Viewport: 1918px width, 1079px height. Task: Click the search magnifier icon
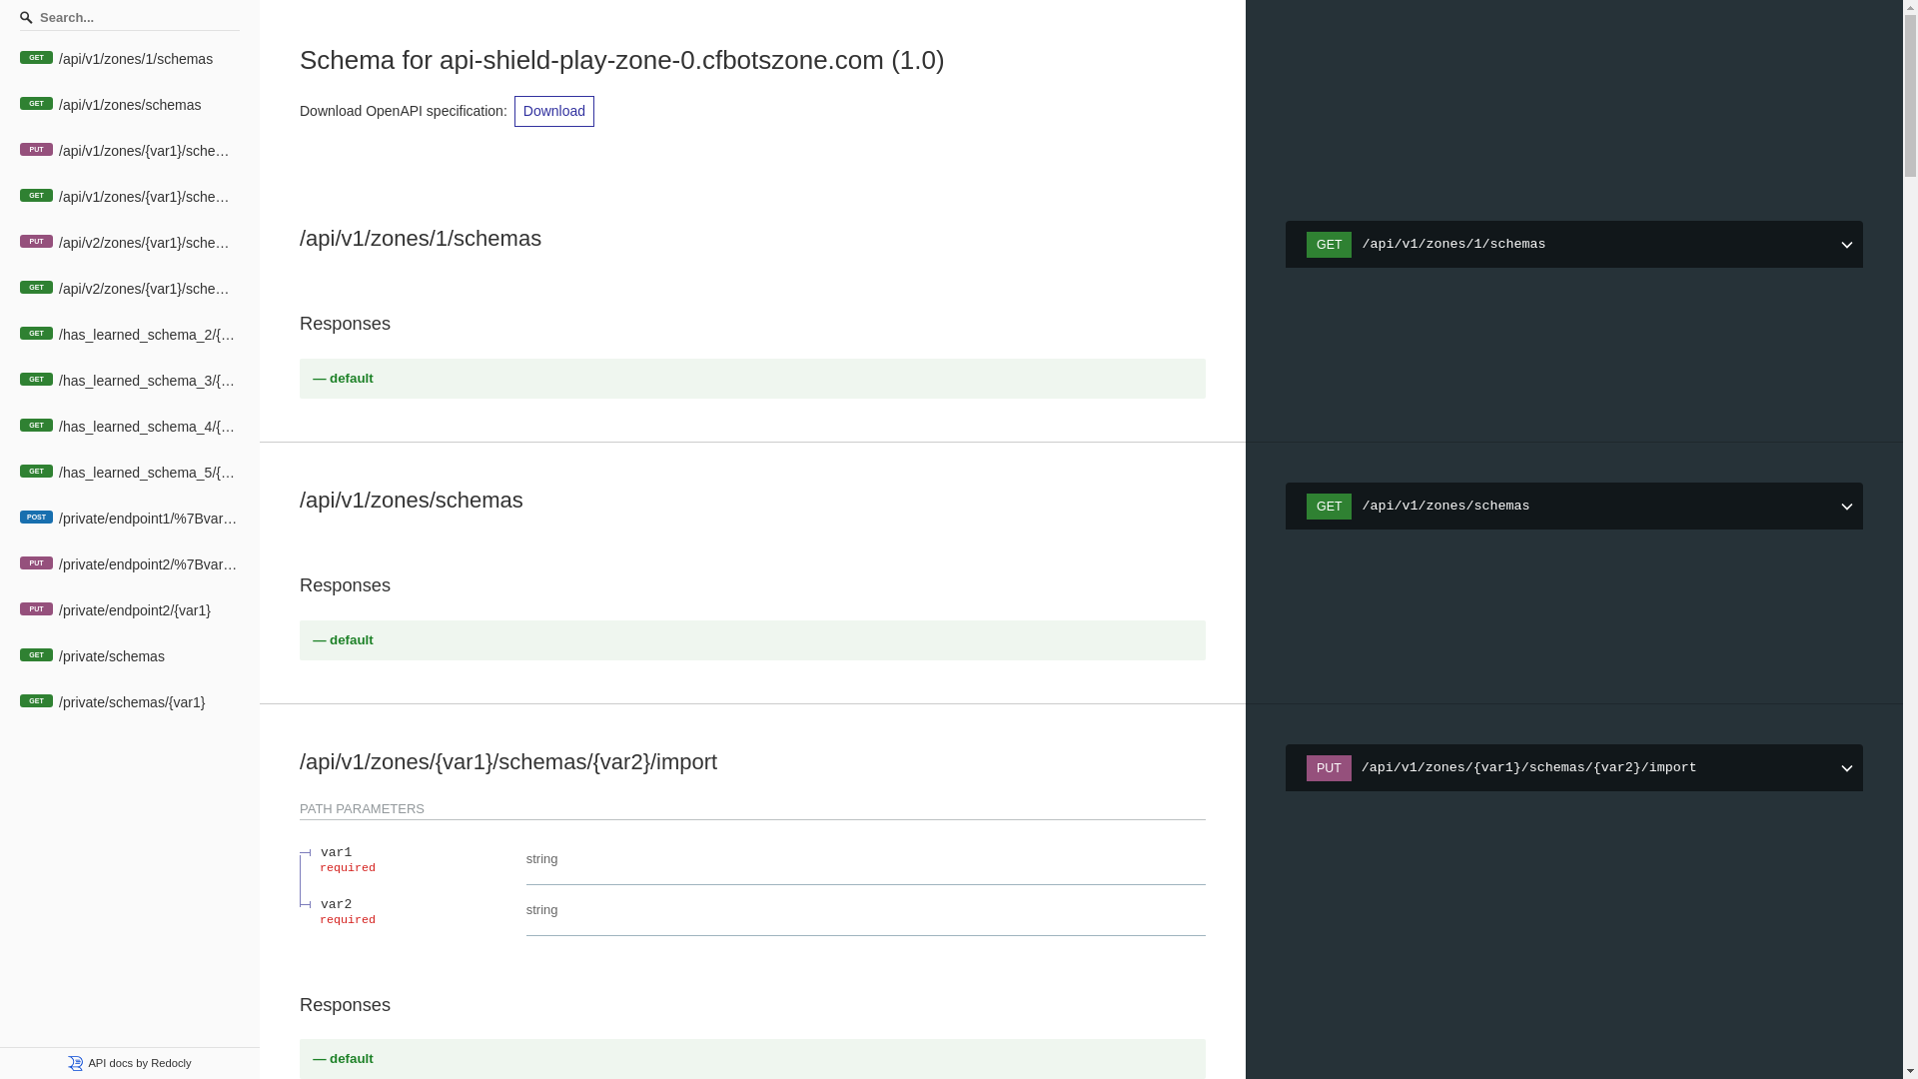pos(26,17)
